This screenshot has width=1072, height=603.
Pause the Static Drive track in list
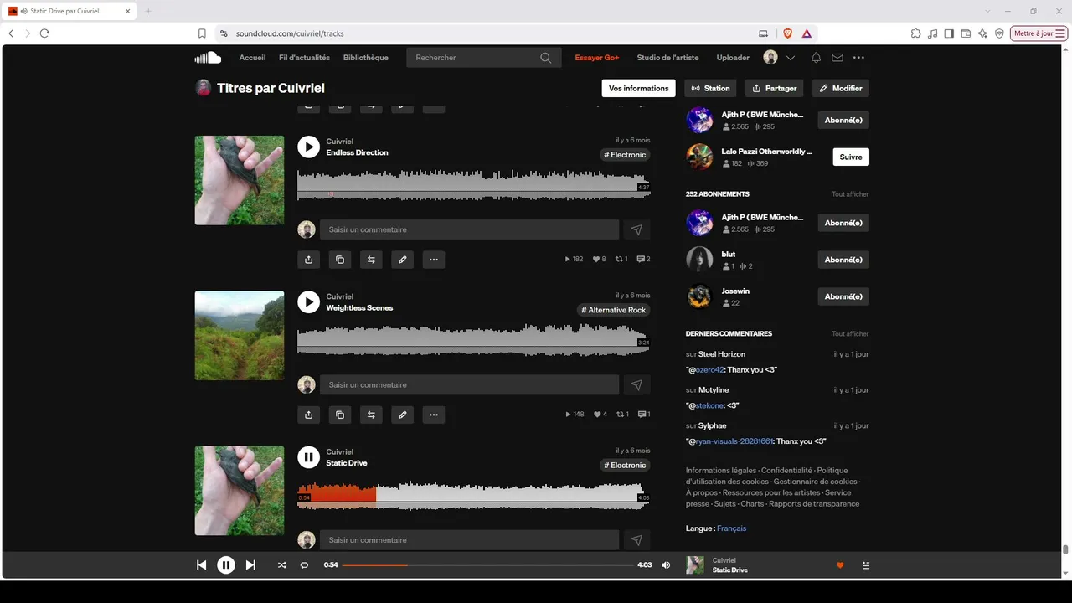(308, 457)
